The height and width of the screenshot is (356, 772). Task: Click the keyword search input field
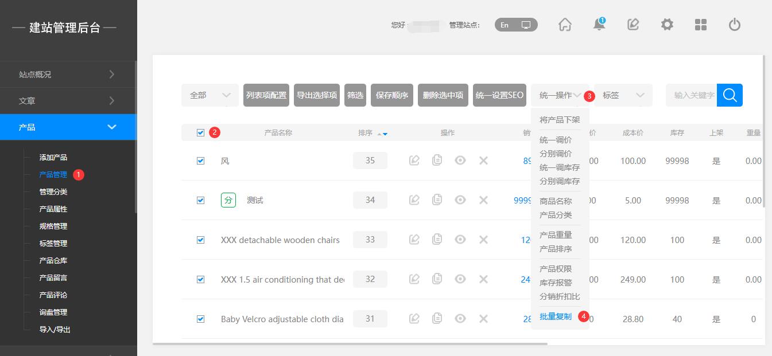point(692,95)
